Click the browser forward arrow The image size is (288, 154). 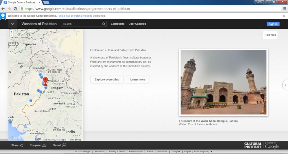pyautogui.click(x=9, y=9)
